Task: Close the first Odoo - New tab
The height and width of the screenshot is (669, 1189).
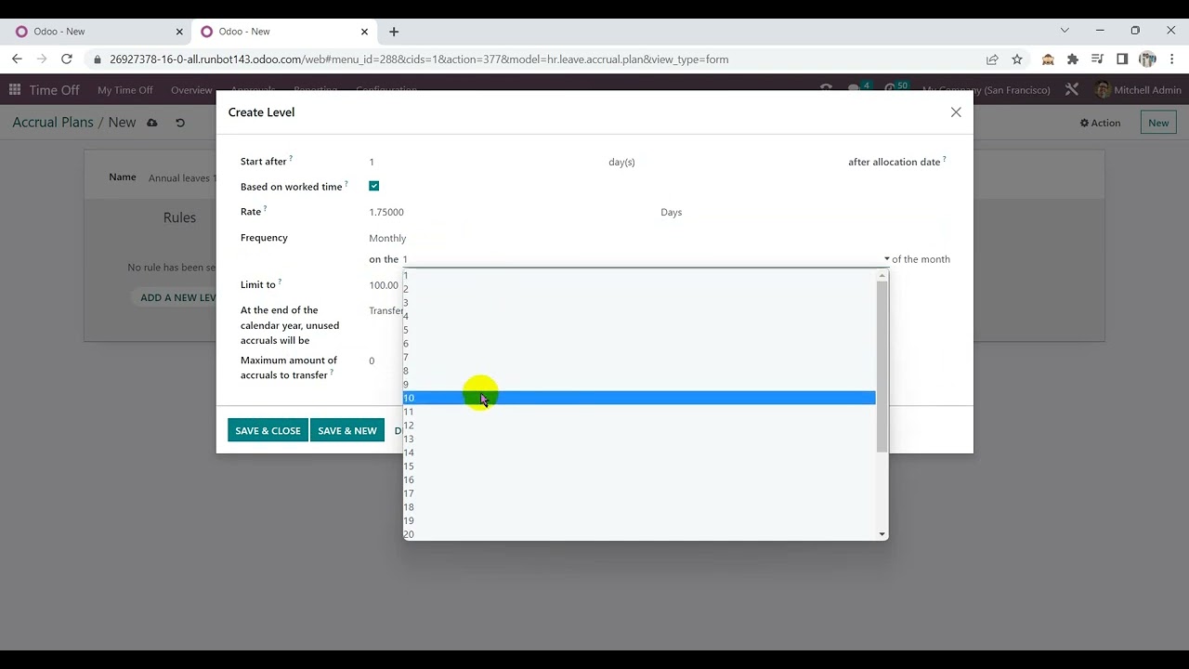Action: (x=178, y=32)
